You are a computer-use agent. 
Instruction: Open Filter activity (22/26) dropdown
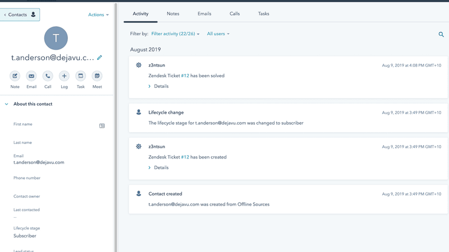tap(175, 34)
